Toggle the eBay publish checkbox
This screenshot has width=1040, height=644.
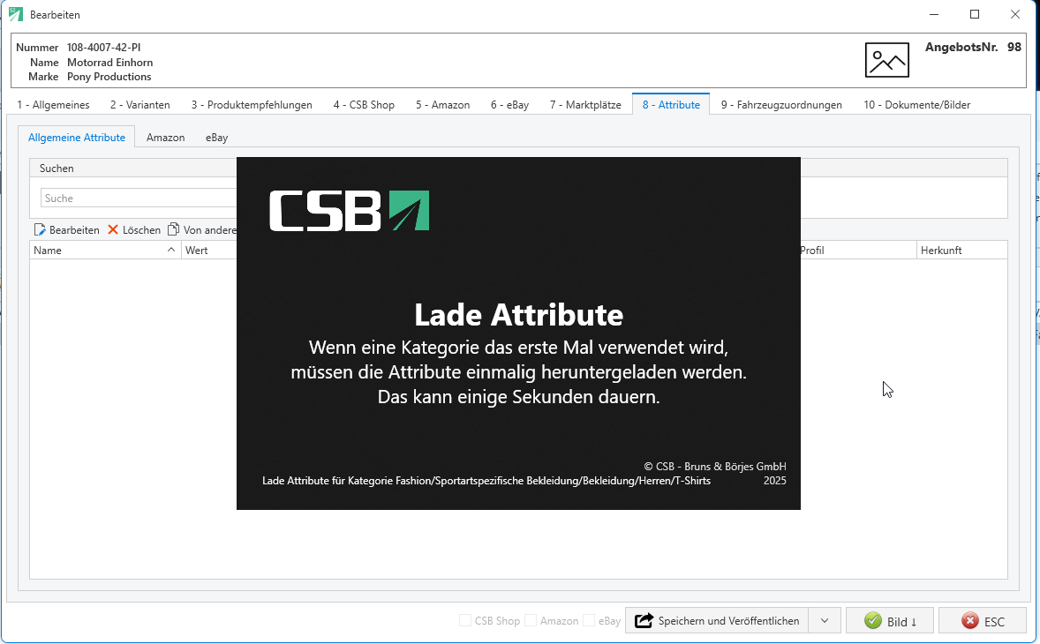coord(589,621)
